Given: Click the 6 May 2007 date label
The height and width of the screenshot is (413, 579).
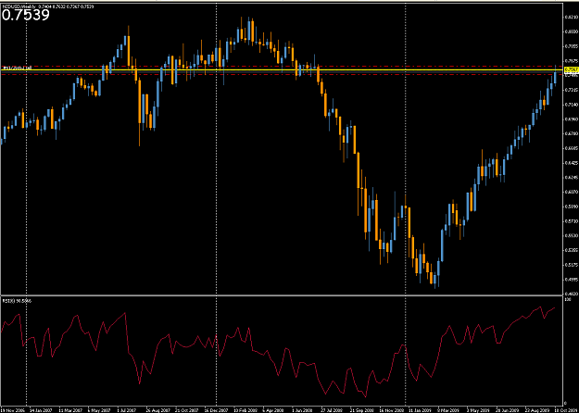Looking at the screenshot, I should pyautogui.click(x=99, y=410).
